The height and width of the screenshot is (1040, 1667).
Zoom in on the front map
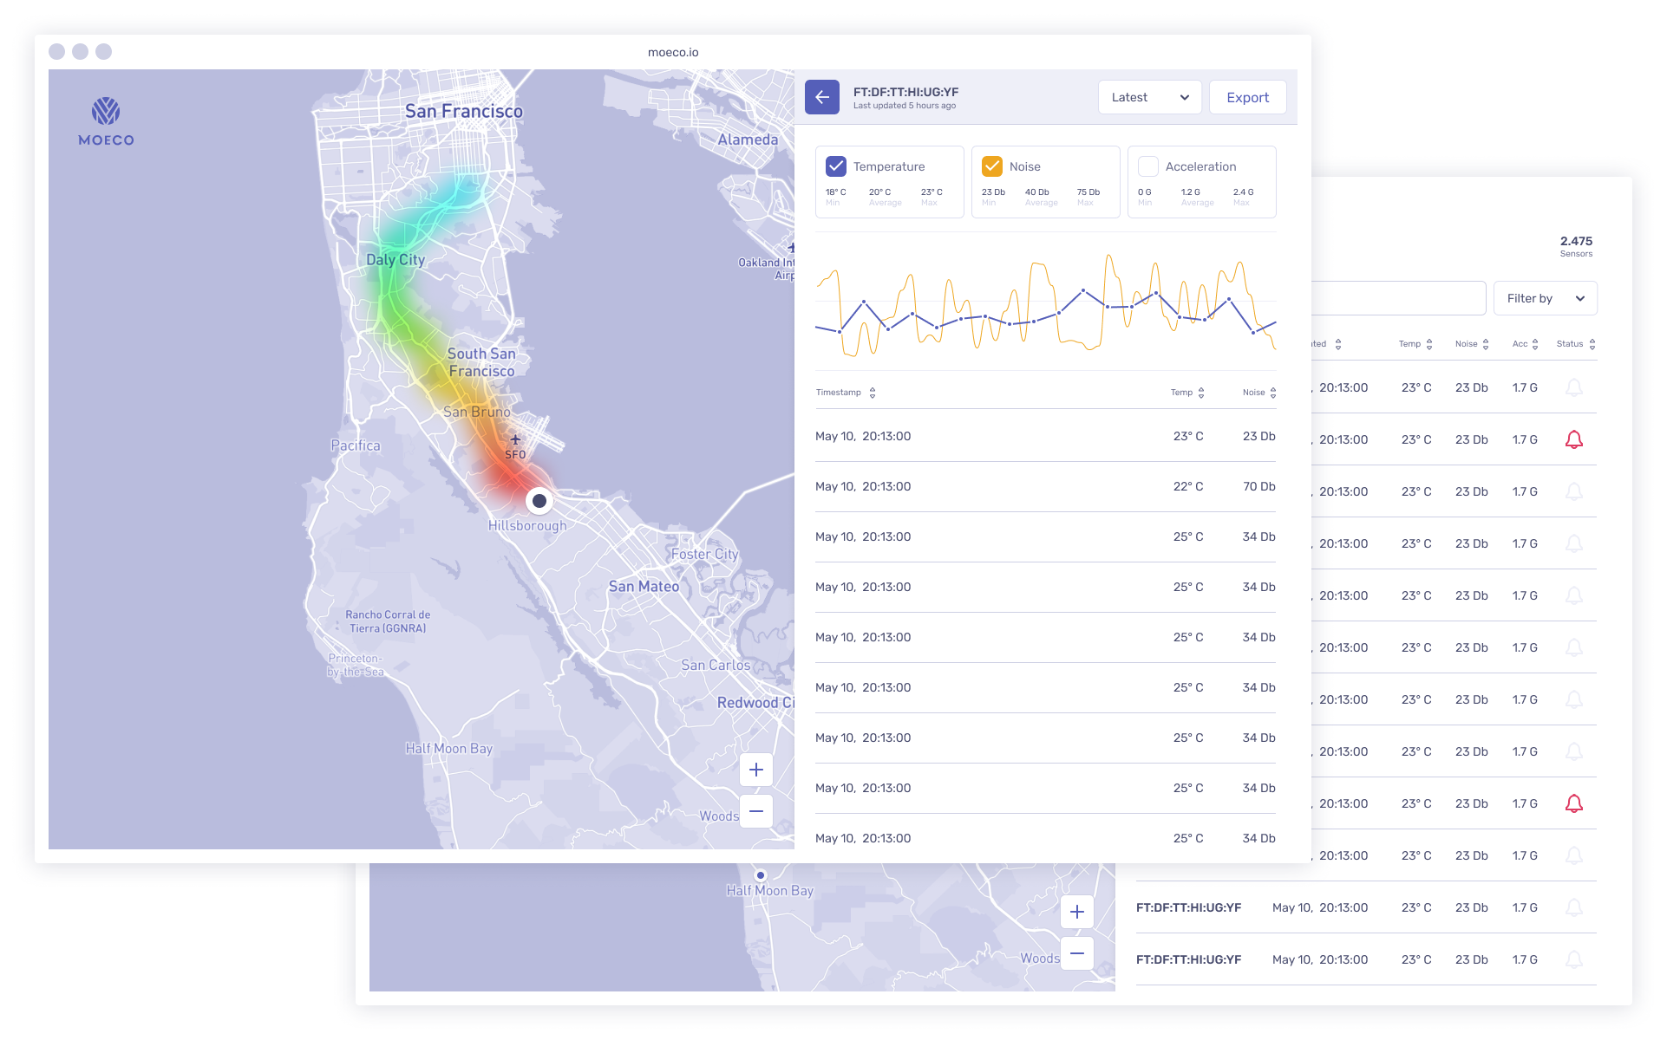[x=755, y=770]
